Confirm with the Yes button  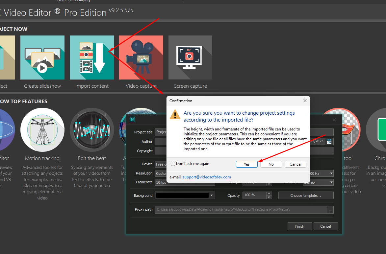247,164
